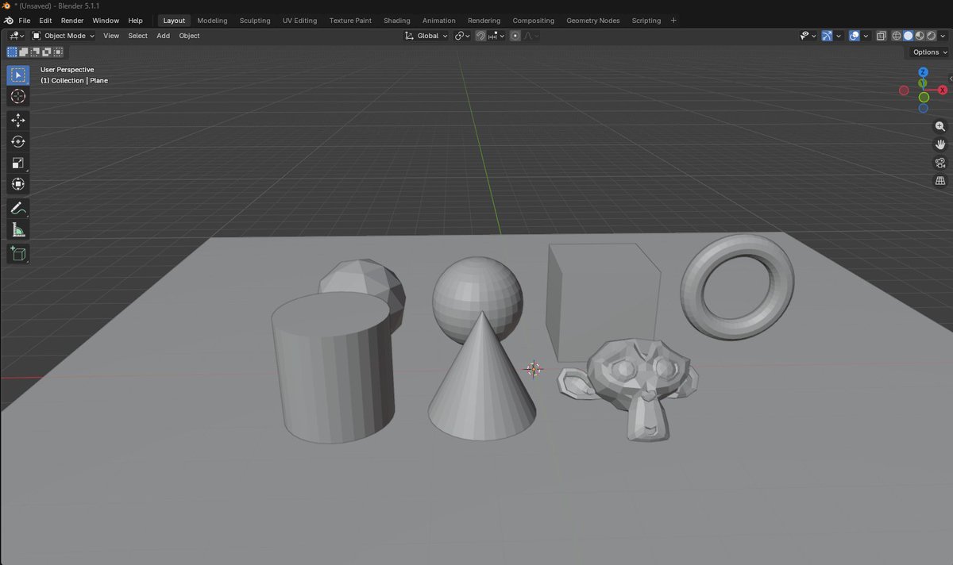Image resolution: width=953 pixels, height=565 pixels.
Task: Switch to the Sculpting workspace tab
Action: (x=255, y=20)
